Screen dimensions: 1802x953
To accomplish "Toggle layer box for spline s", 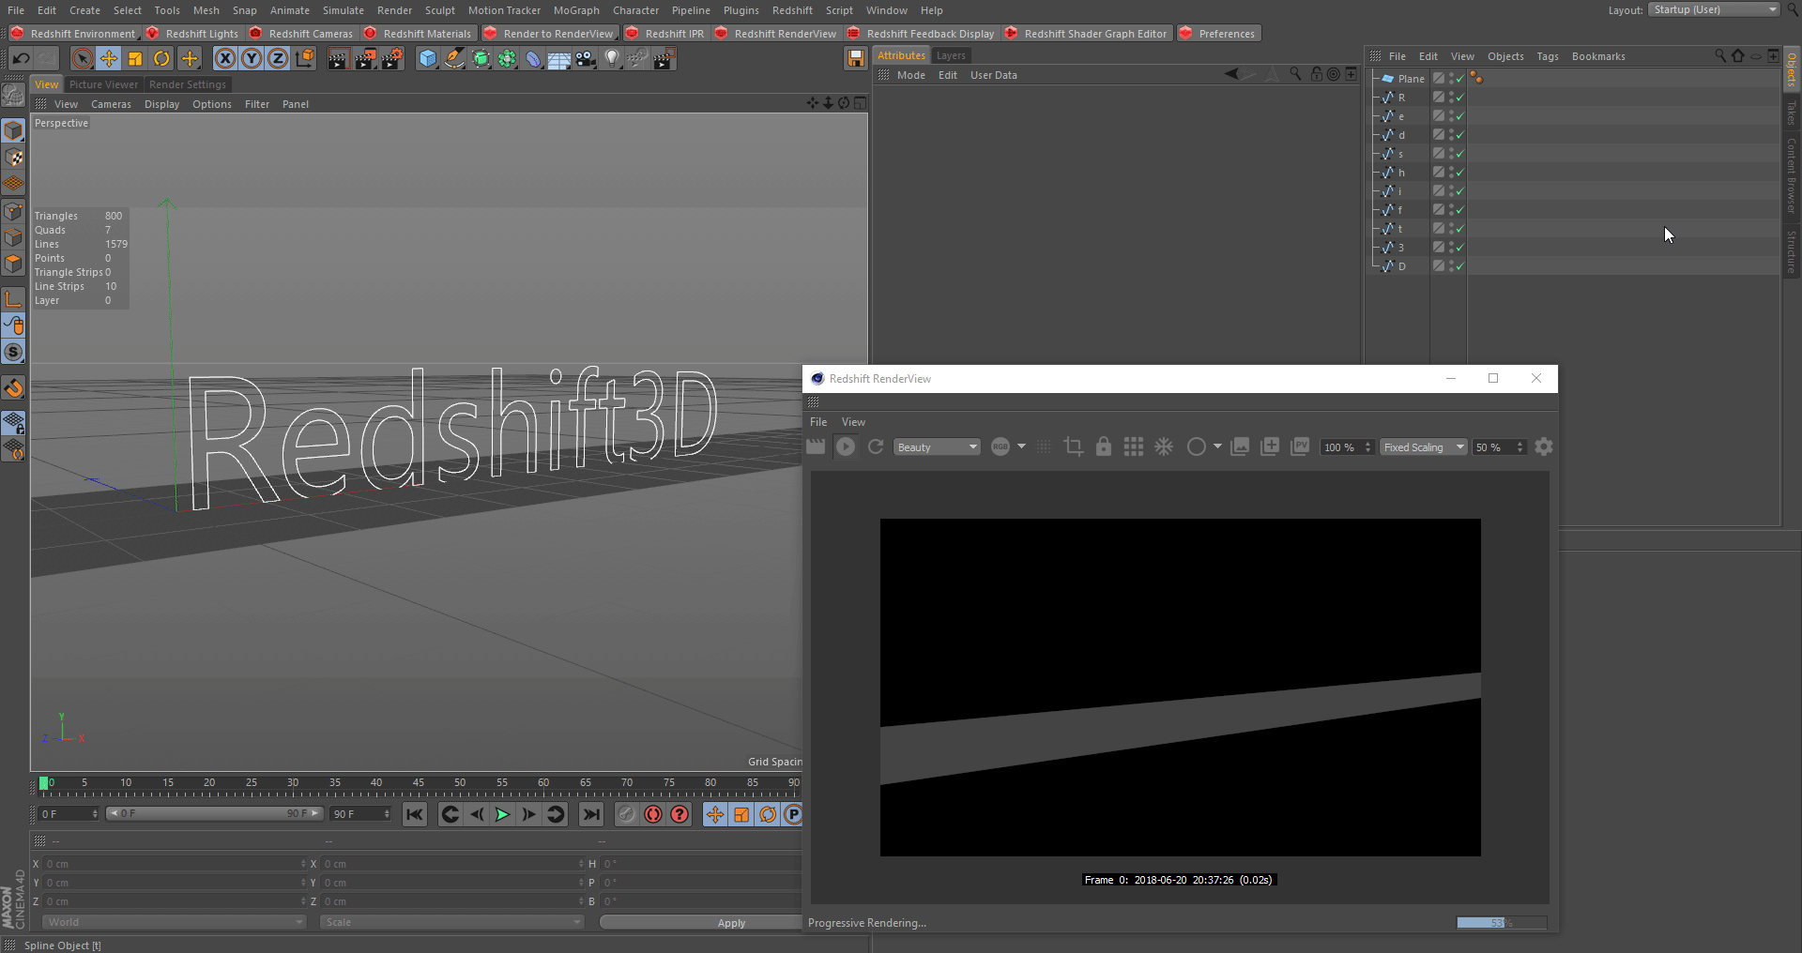I will click(1438, 154).
